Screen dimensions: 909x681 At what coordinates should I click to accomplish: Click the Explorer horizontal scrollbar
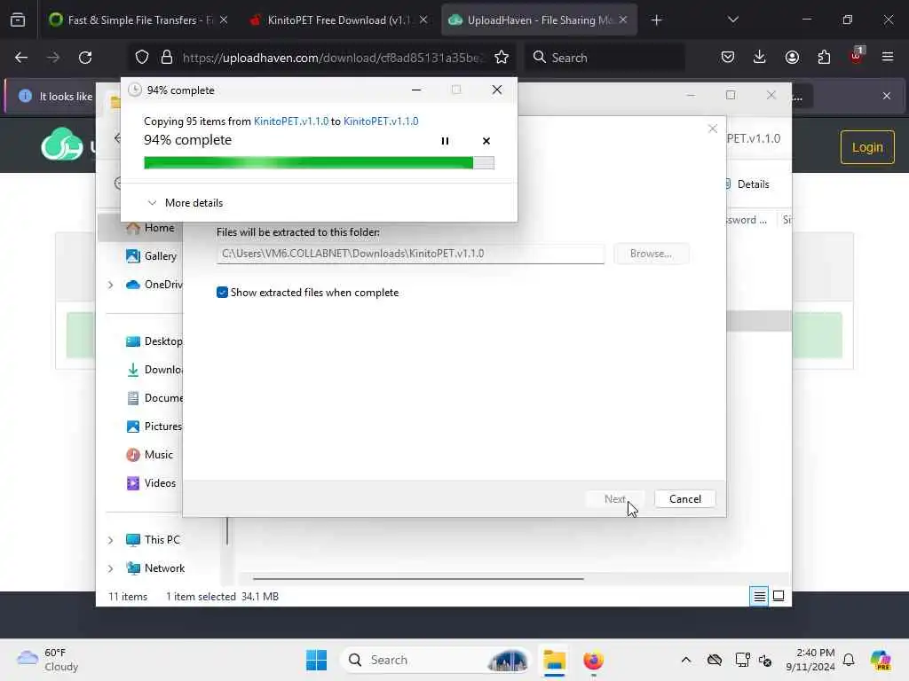(x=418, y=578)
